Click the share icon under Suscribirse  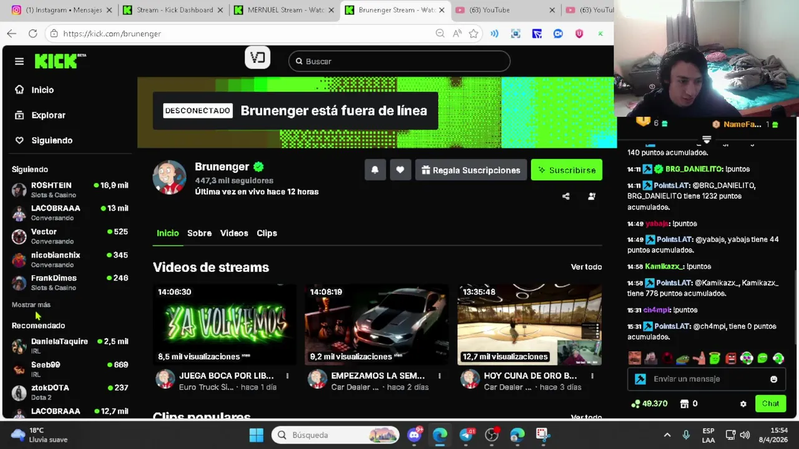[566, 196]
